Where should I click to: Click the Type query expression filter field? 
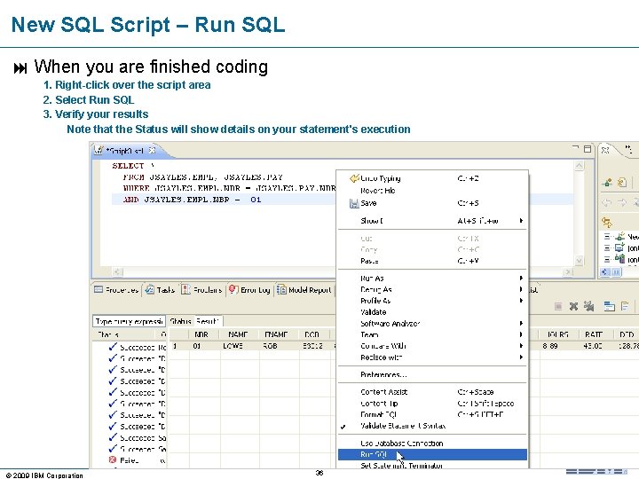coord(129,321)
